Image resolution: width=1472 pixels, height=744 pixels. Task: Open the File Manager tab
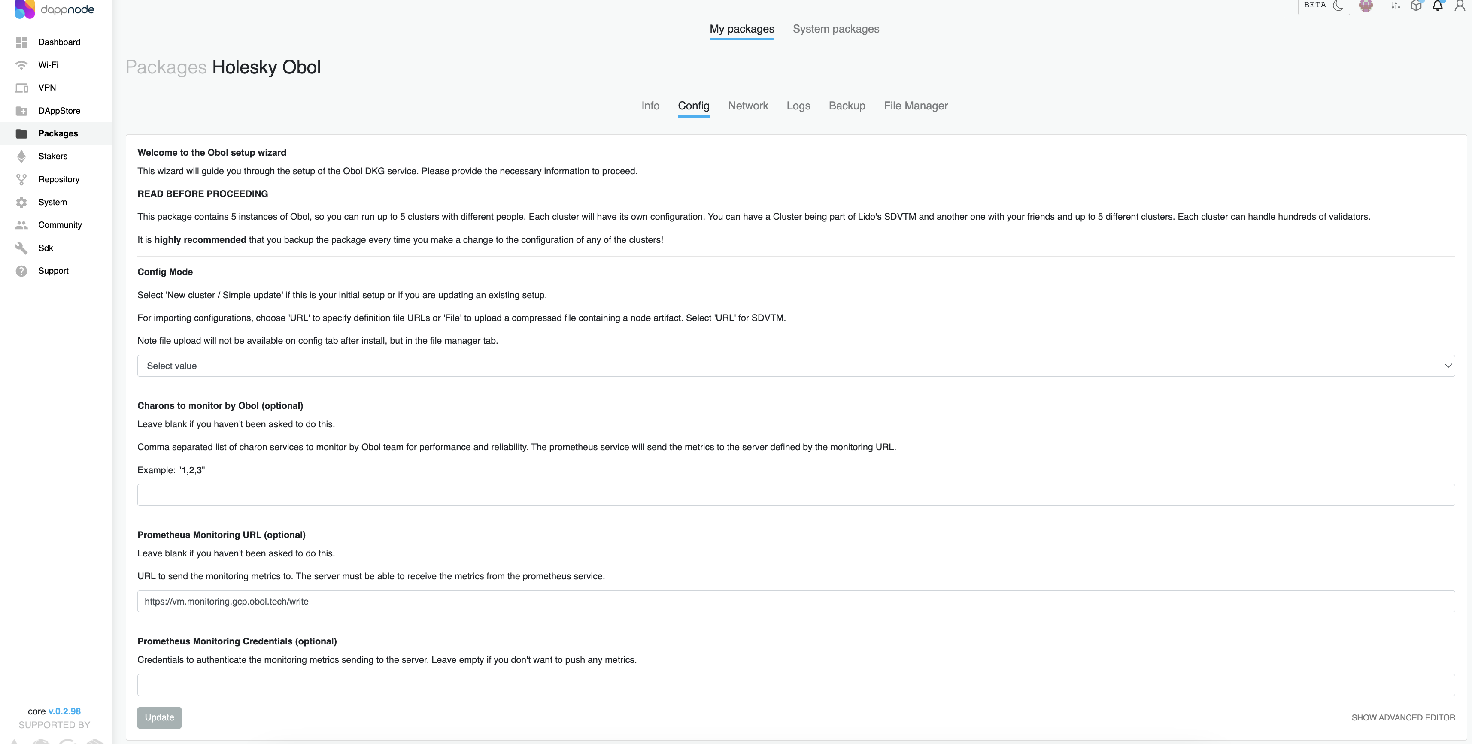[x=915, y=106]
